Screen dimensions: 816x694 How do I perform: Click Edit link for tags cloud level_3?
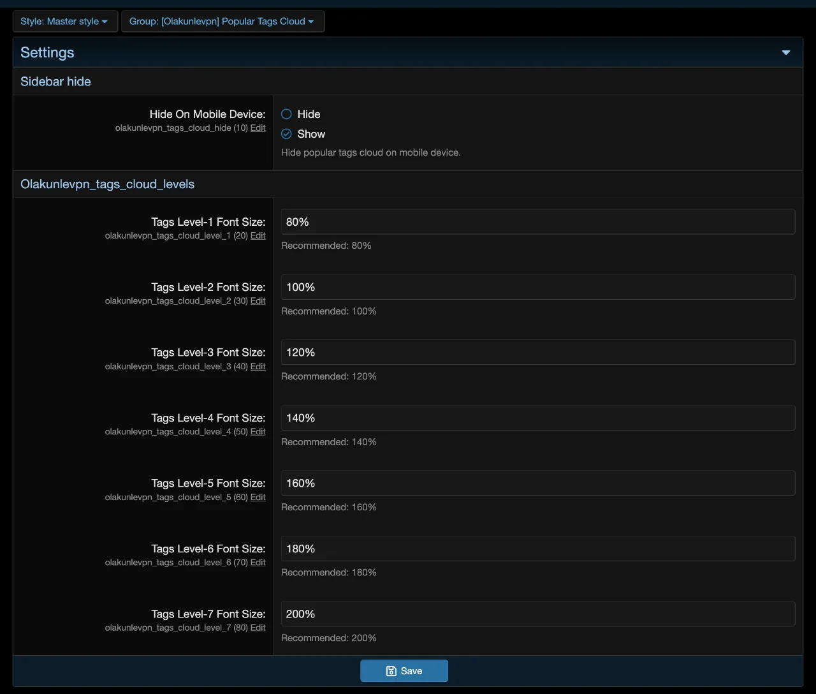click(258, 367)
